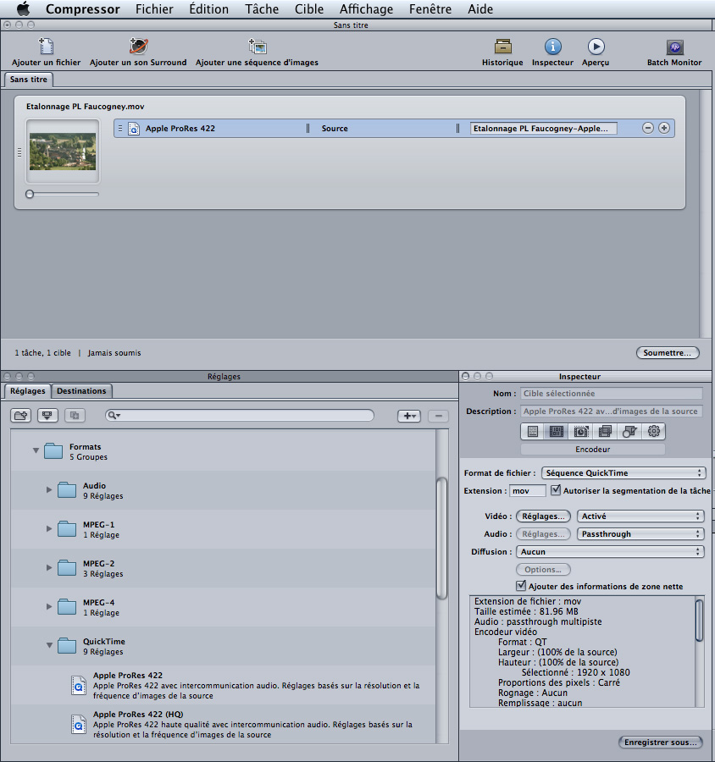
Task: Expand the MPEG-2 settings folder
Action: click(49, 568)
